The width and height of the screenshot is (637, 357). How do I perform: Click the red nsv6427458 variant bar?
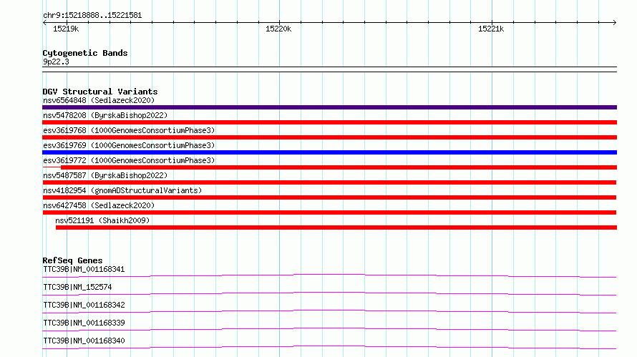tap(329, 212)
